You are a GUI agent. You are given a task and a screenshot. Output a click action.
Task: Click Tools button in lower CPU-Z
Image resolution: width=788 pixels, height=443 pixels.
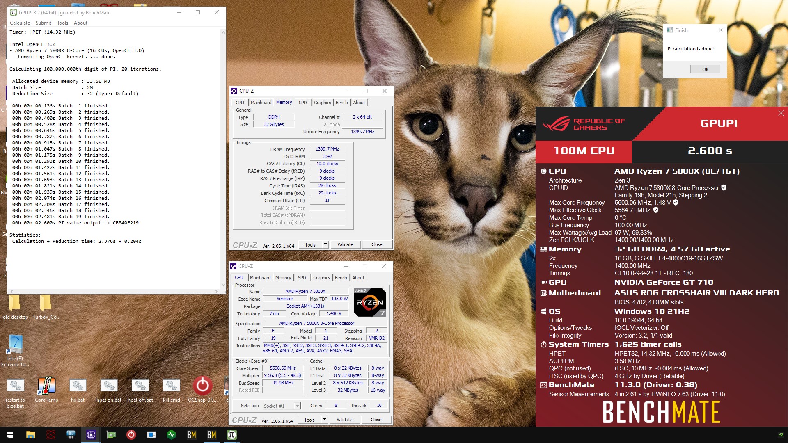coord(309,420)
